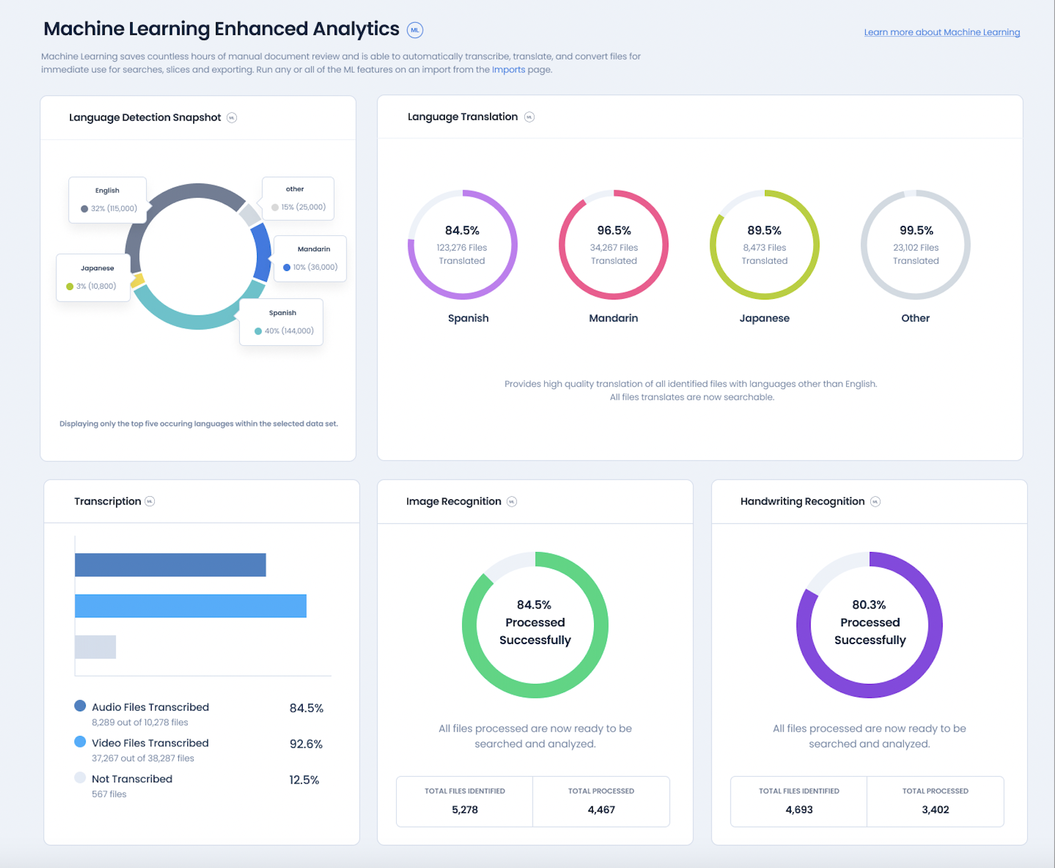
Task: Select the Mandarin 96.5% translation circle
Action: pyautogui.click(x=613, y=246)
